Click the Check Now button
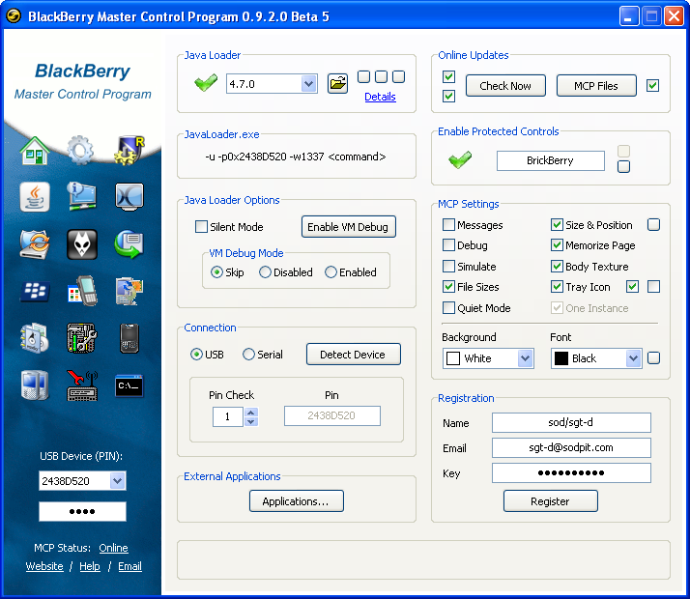 click(505, 86)
